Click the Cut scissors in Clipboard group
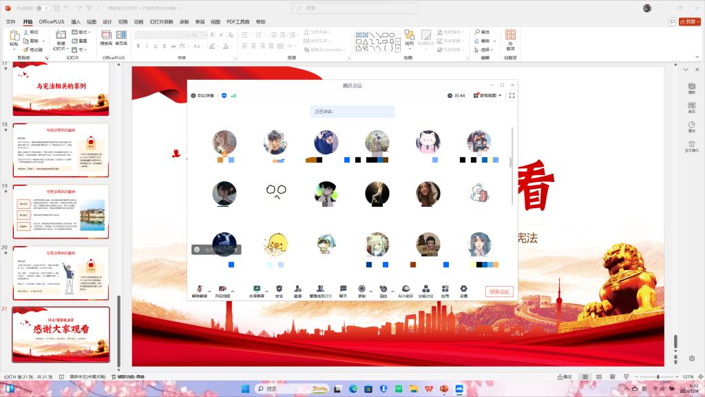 pyautogui.click(x=30, y=32)
